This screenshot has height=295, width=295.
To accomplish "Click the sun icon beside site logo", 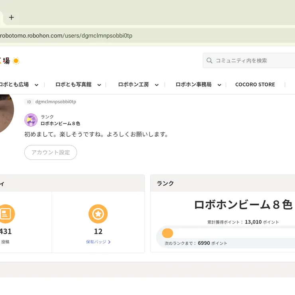I will click(16, 61).
